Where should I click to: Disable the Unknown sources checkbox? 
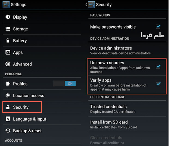[x=158, y=66]
